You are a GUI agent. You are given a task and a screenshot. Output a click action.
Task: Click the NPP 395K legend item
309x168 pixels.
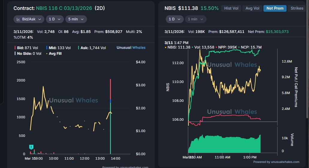[226, 47]
